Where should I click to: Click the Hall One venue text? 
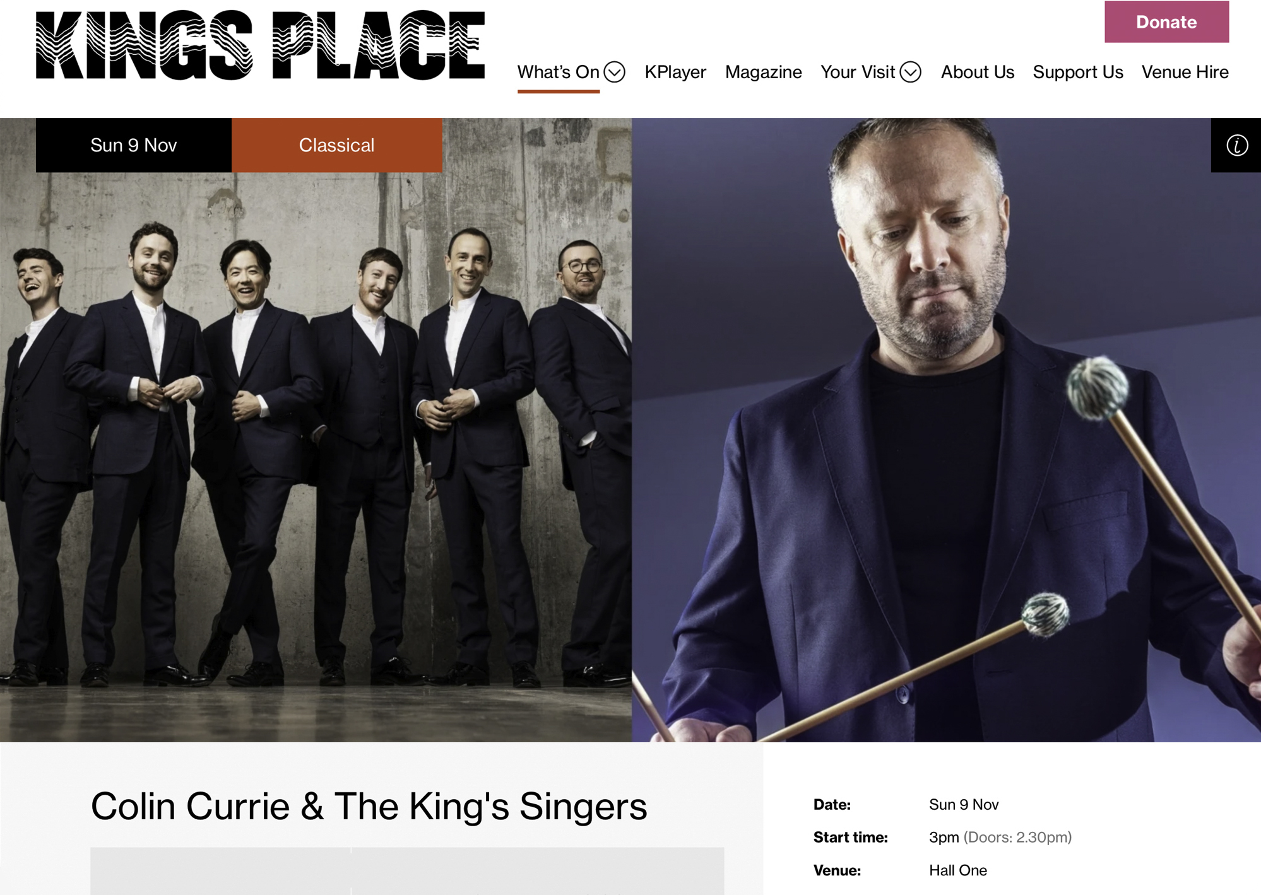(957, 870)
